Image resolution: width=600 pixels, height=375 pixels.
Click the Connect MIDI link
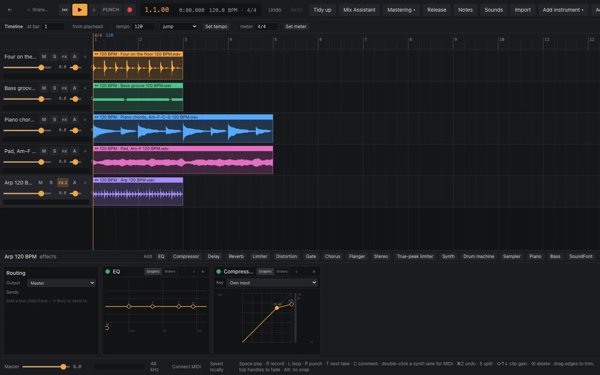186,367
